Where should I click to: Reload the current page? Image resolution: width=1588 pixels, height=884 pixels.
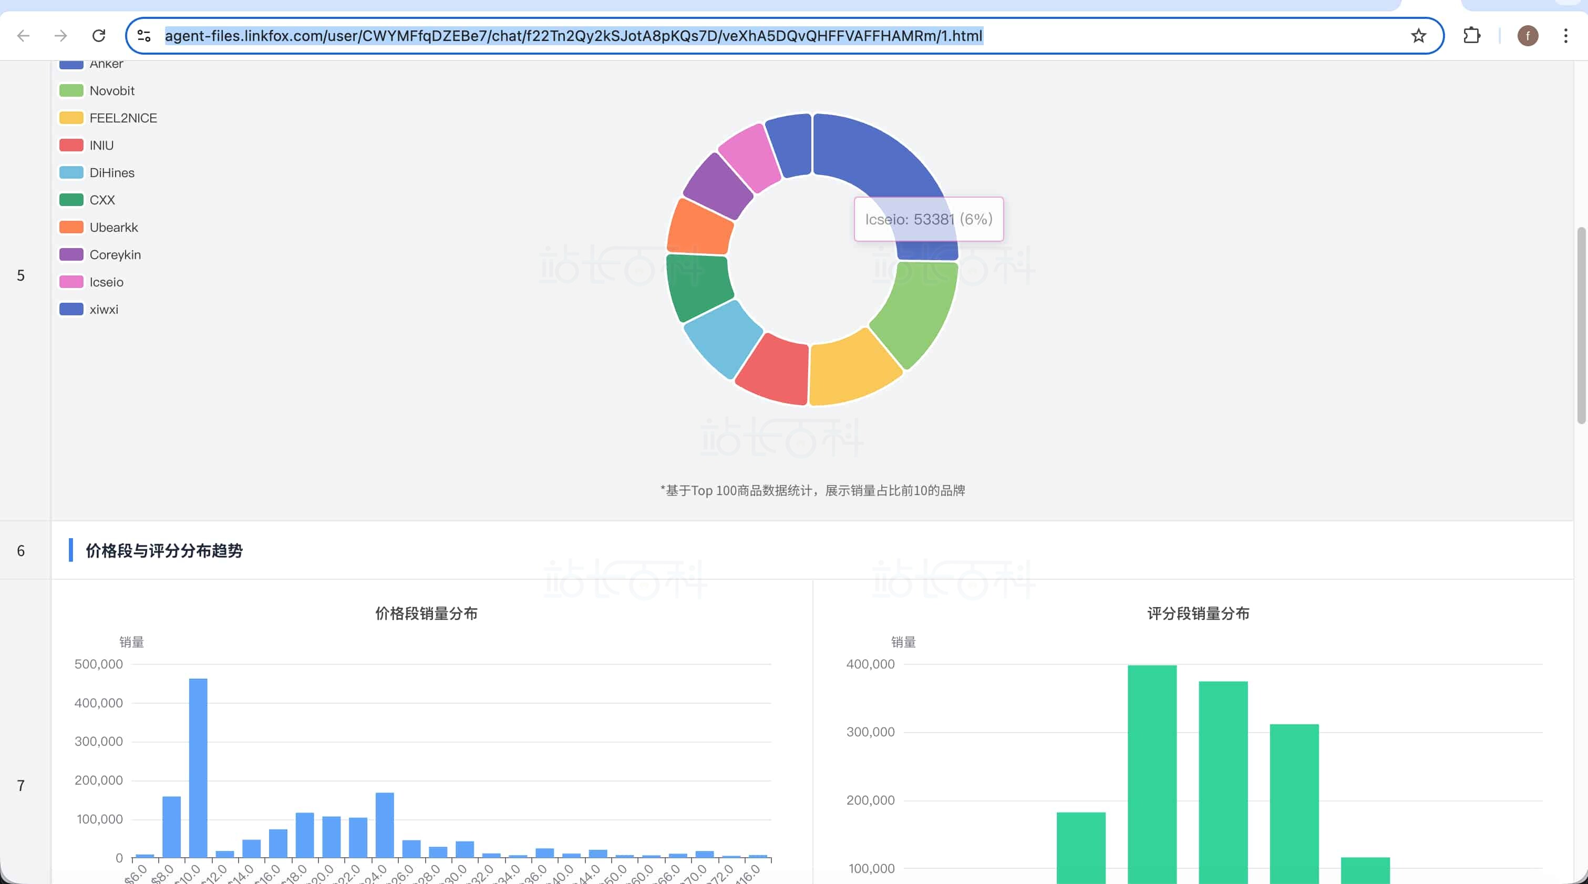point(99,36)
